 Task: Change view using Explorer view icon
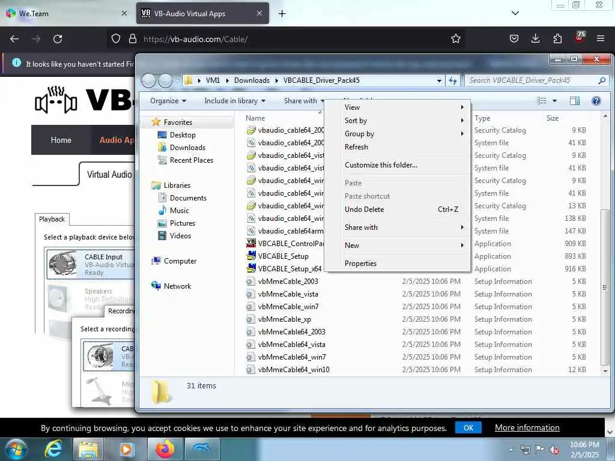click(x=542, y=101)
